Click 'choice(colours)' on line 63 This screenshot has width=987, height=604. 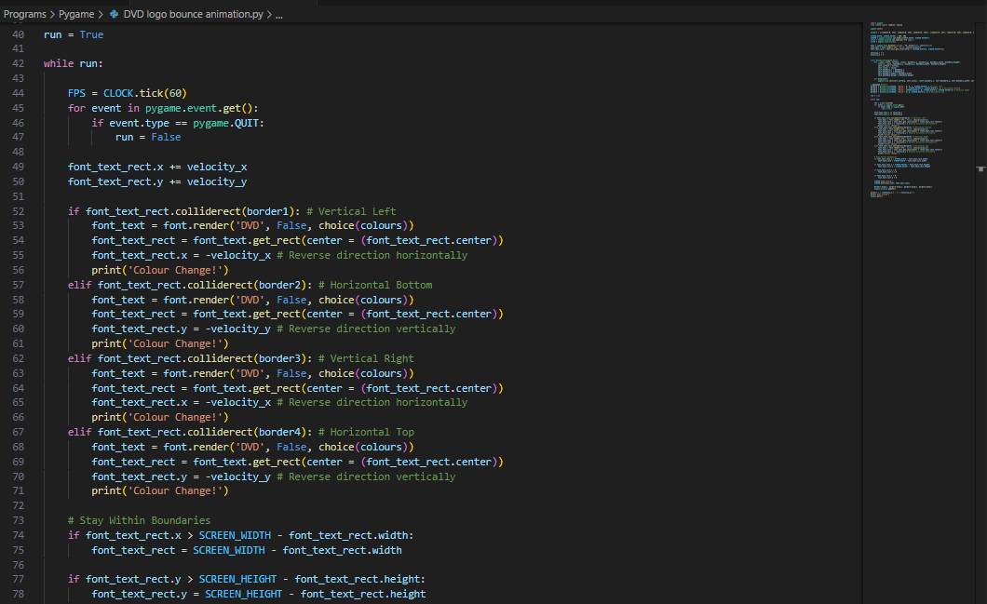click(x=366, y=374)
